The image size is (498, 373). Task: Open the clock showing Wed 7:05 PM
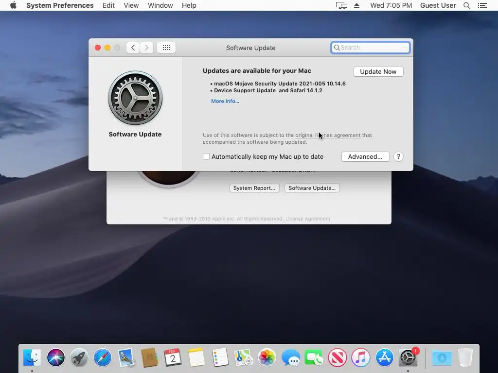coord(391,5)
